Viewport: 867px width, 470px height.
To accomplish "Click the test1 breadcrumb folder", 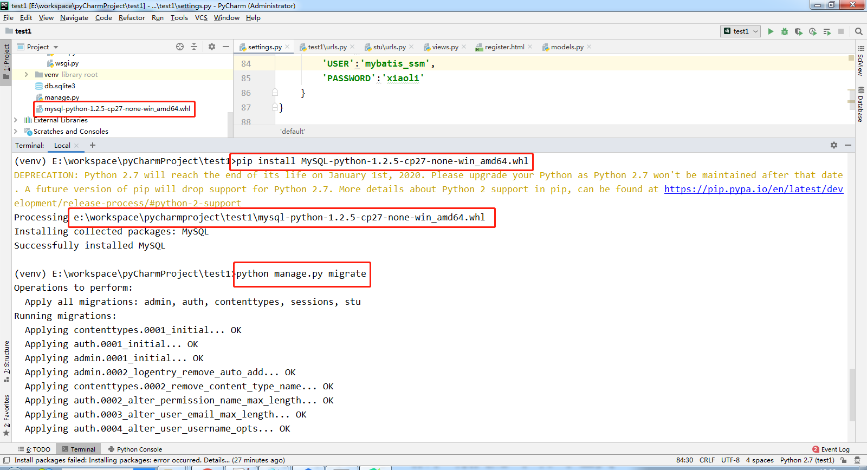I will (x=18, y=31).
